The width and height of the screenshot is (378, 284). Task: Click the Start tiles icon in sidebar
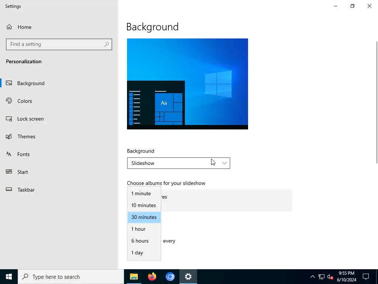click(x=9, y=172)
